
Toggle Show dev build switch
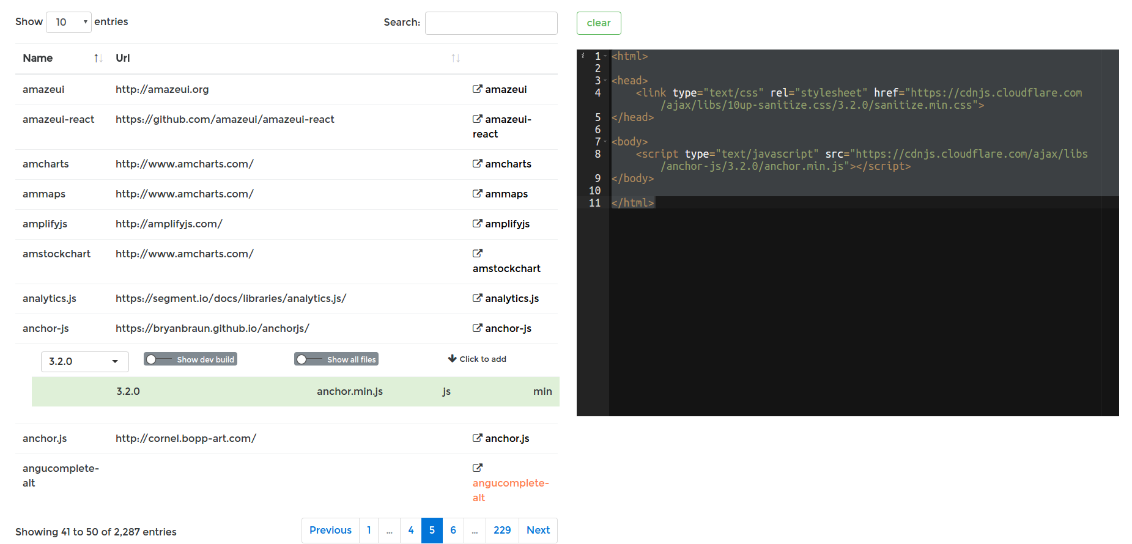tap(190, 359)
